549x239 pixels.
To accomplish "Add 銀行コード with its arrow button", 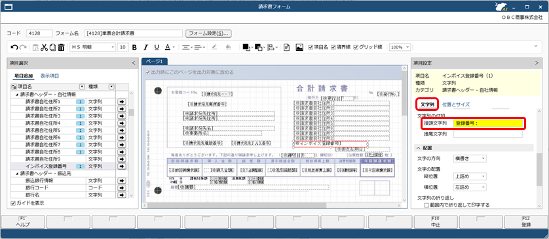I will pyautogui.click(x=122, y=187).
